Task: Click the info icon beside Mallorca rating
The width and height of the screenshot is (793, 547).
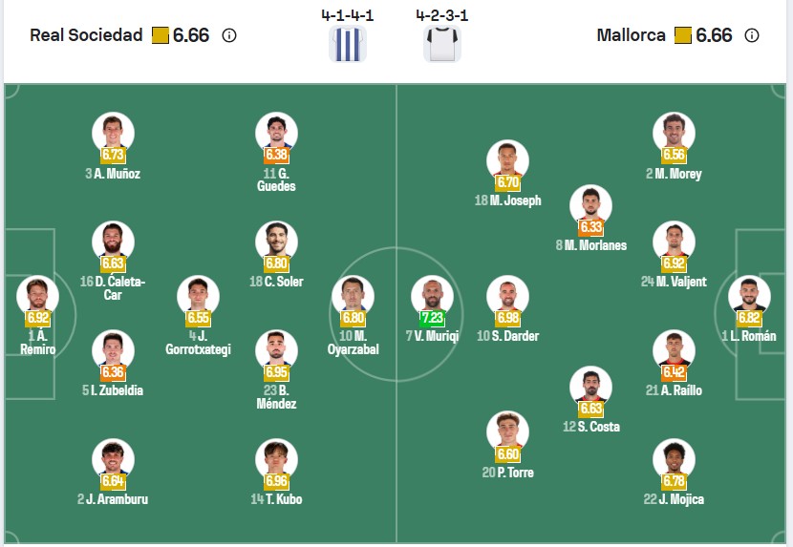Action: click(752, 35)
